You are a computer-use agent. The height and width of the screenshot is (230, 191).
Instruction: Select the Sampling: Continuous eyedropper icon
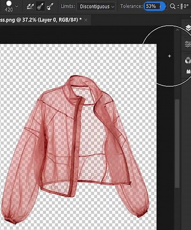[x=30, y=6]
